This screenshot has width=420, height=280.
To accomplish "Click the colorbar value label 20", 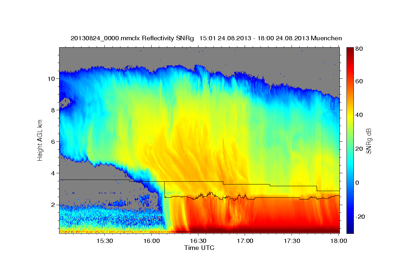I will 359,149.
